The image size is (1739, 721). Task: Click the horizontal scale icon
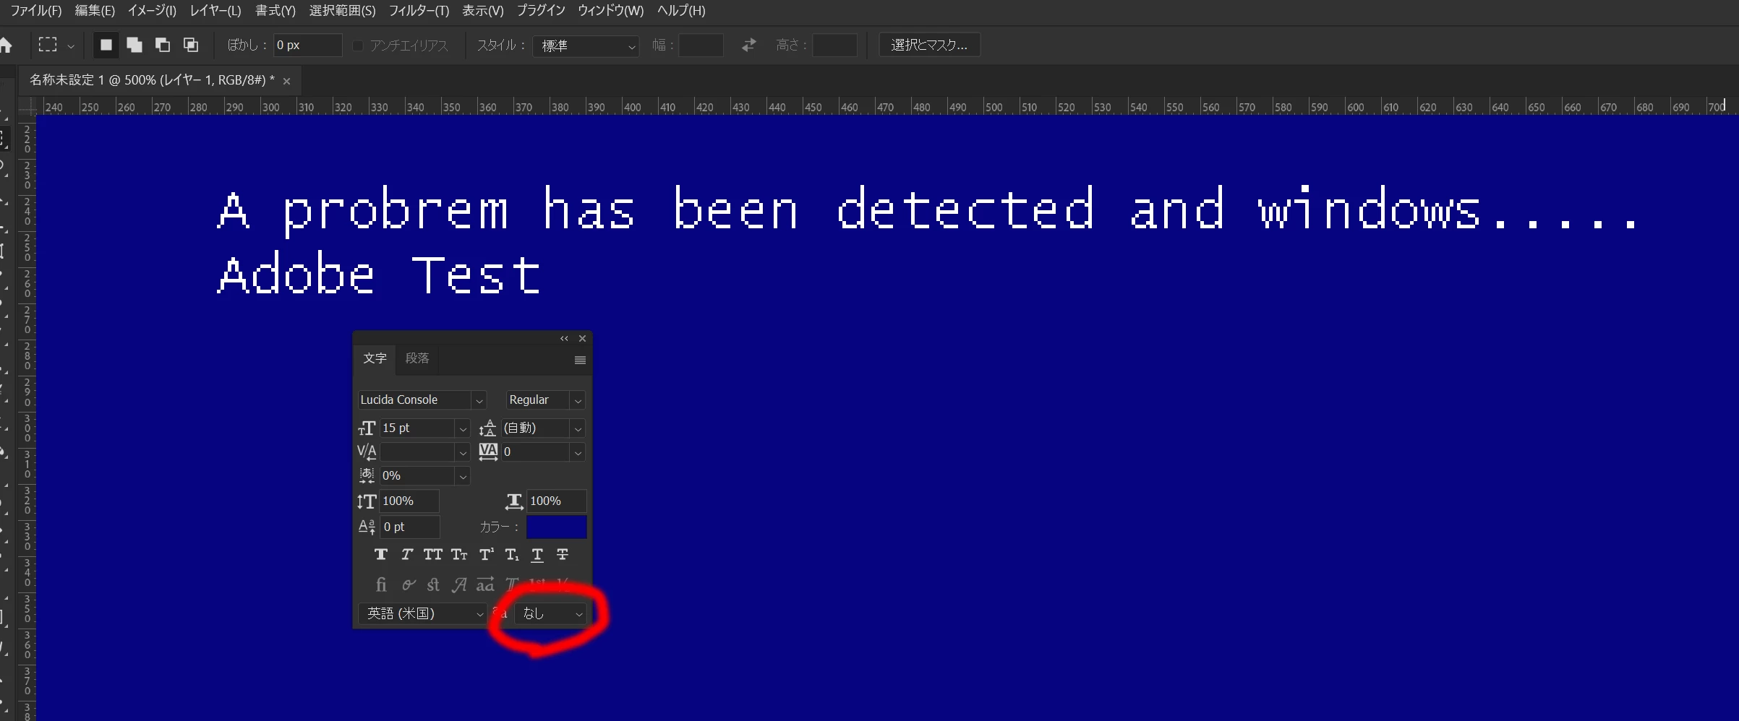514,501
